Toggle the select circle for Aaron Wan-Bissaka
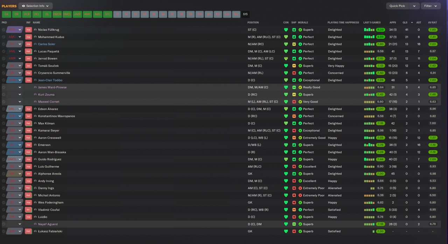The height and width of the screenshot is (244, 448). coord(3,152)
